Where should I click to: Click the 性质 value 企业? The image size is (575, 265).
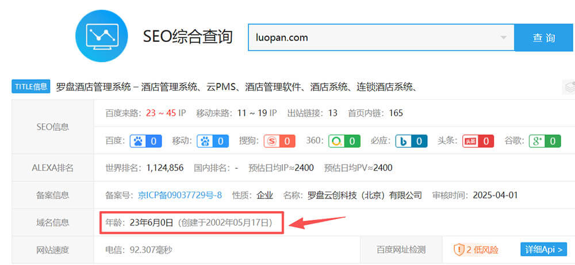click(x=264, y=195)
